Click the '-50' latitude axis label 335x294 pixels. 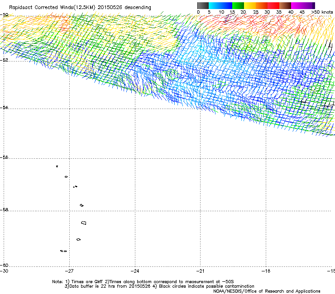(x=4, y=15)
